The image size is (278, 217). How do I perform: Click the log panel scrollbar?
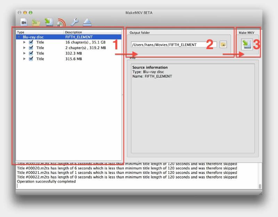[260, 176]
